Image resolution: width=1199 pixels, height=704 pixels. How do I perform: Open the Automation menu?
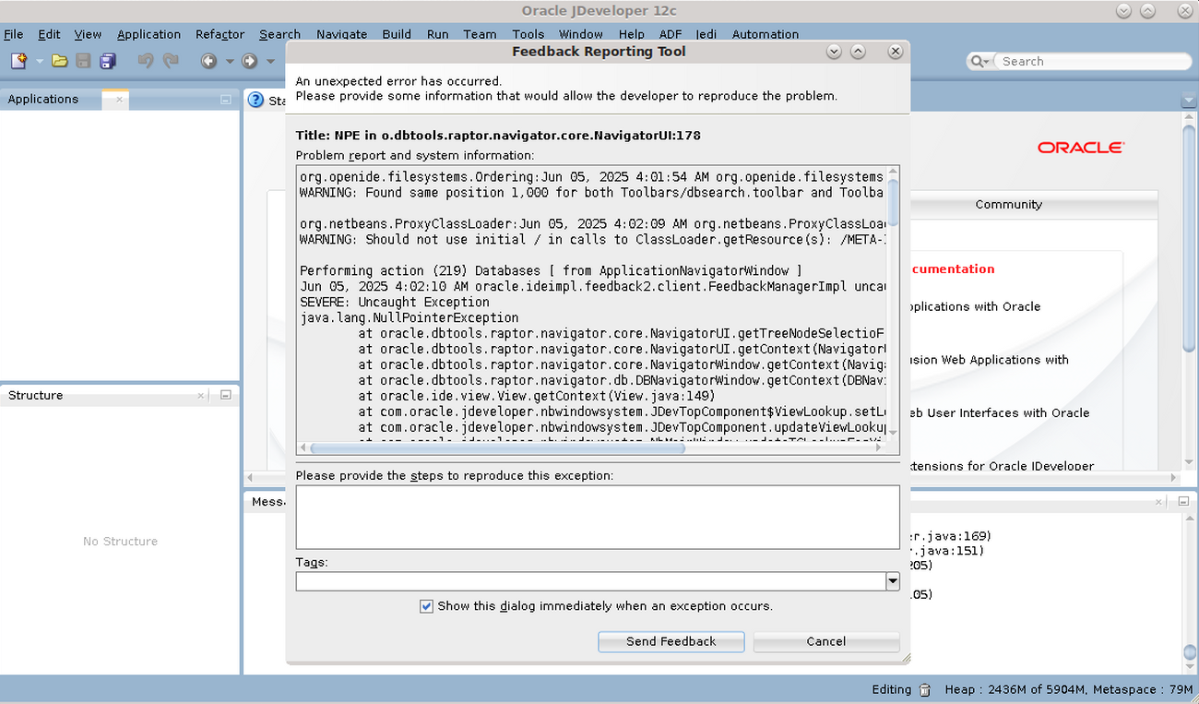pos(766,34)
